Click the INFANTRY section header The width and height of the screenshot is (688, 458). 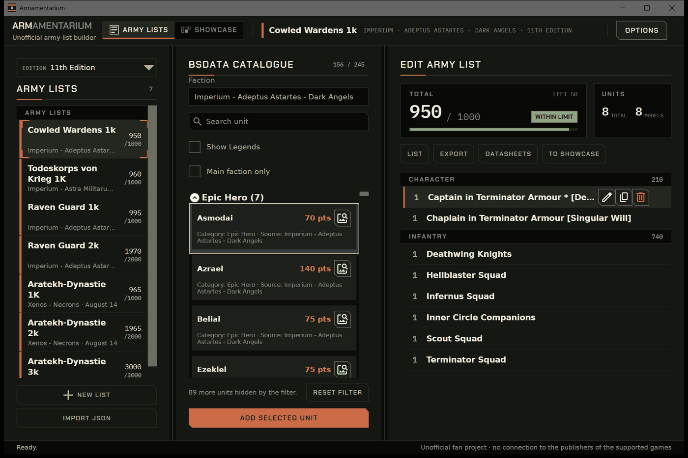[x=536, y=237]
